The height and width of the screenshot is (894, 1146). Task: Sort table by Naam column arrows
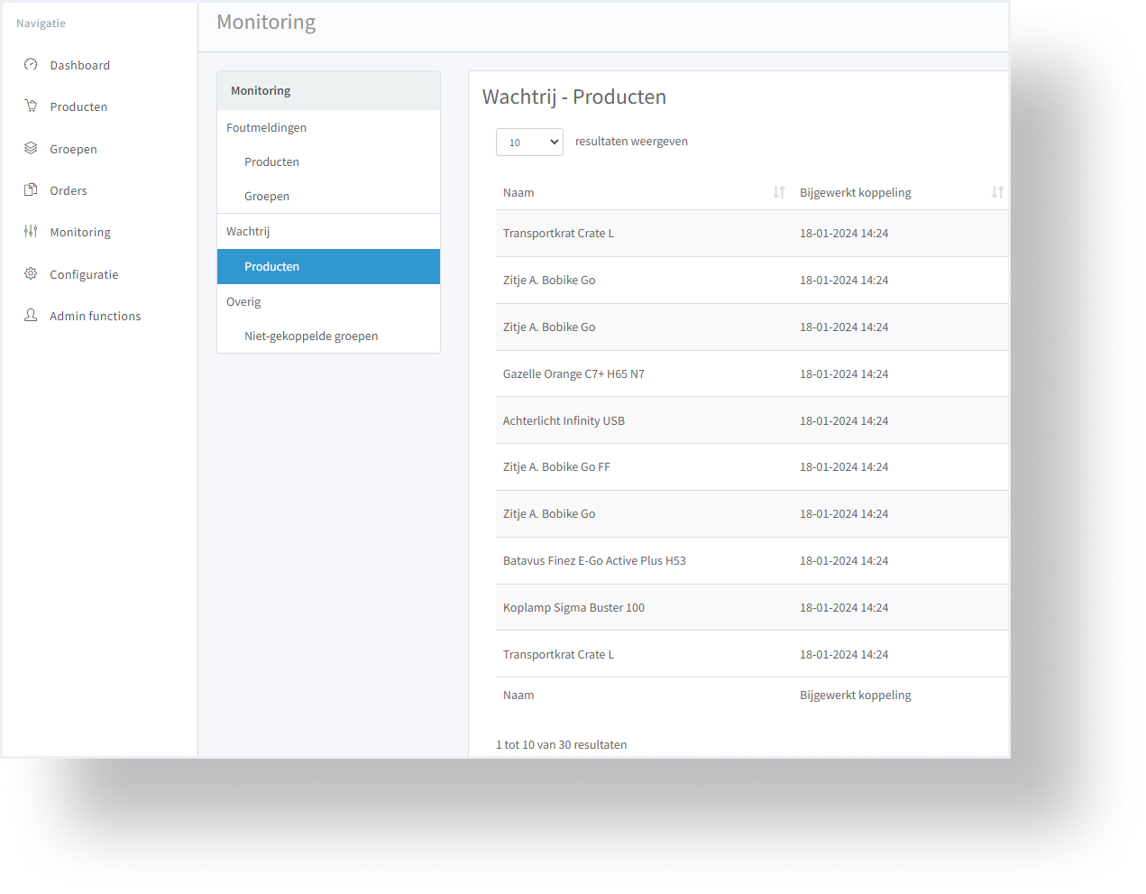(779, 192)
